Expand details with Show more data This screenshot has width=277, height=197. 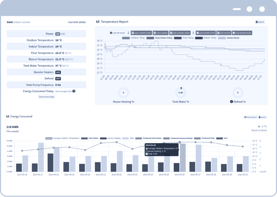(47, 97)
